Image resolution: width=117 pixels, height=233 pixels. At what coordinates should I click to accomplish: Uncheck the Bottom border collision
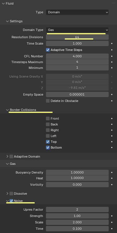coord(48,148)
